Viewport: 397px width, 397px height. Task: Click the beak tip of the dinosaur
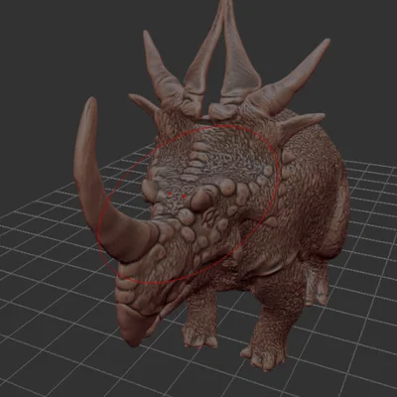(134, 326)
